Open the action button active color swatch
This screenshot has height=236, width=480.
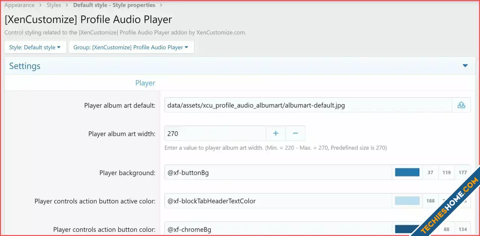tap(407, 201)
